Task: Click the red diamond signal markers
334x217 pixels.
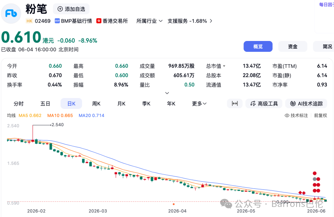Action: pyautogui.click(x=302, y=193)
